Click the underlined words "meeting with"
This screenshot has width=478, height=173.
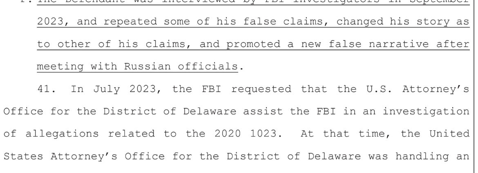77,67
